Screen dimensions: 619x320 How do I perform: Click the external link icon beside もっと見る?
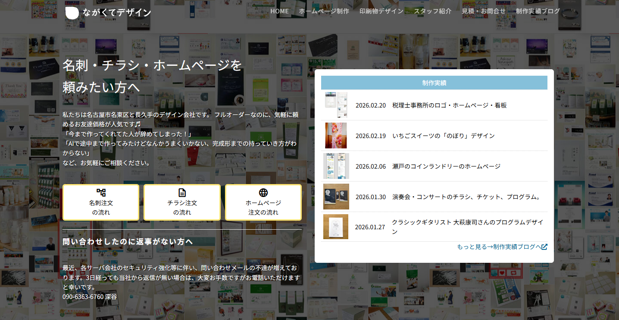coord(544,247)
